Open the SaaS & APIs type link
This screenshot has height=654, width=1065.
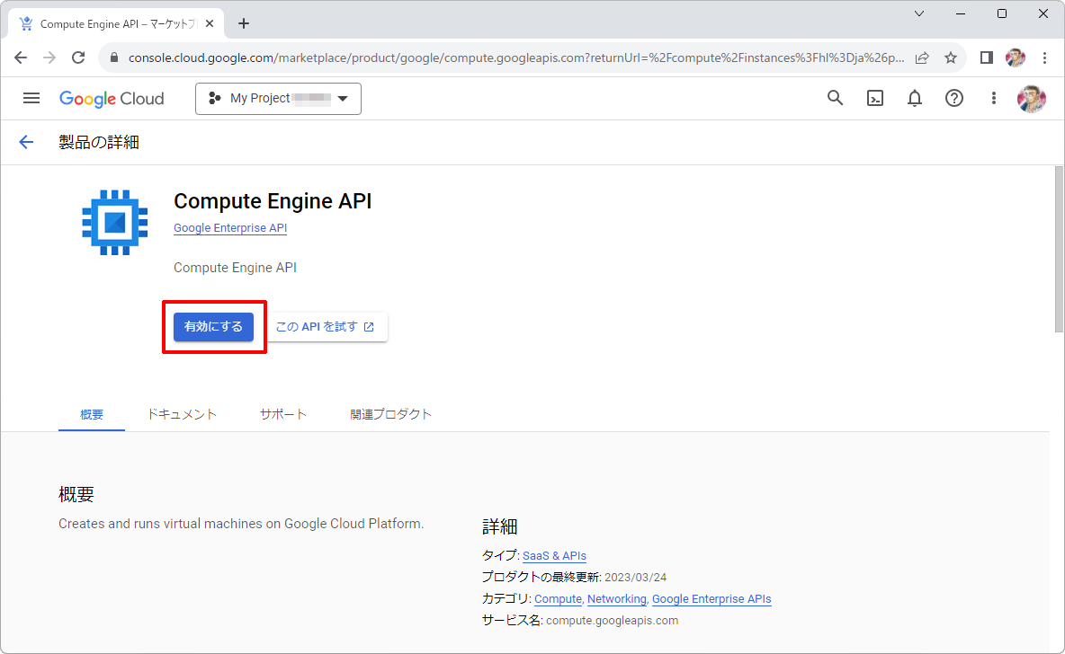[554, 555]
